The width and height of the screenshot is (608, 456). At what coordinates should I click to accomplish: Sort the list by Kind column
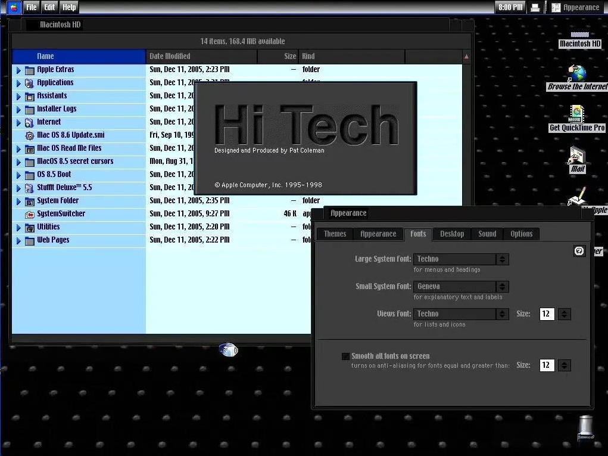pyautogui.click(x=351, y=56)
